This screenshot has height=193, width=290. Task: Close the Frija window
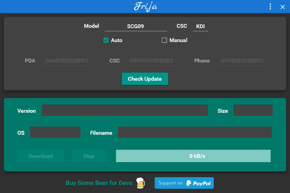tap(282, 7)
